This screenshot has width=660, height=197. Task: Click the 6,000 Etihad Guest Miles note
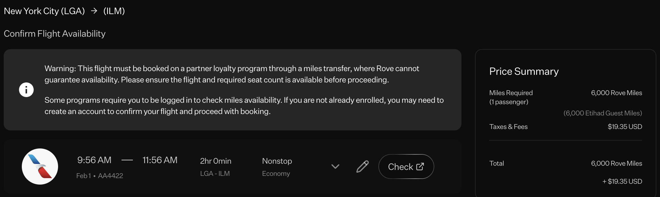click(602, 113)
